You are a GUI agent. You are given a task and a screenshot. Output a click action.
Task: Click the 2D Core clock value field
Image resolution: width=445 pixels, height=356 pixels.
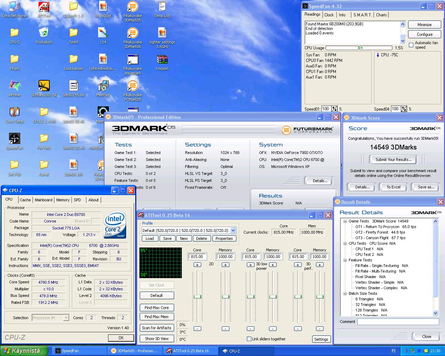tap(197, 257)
